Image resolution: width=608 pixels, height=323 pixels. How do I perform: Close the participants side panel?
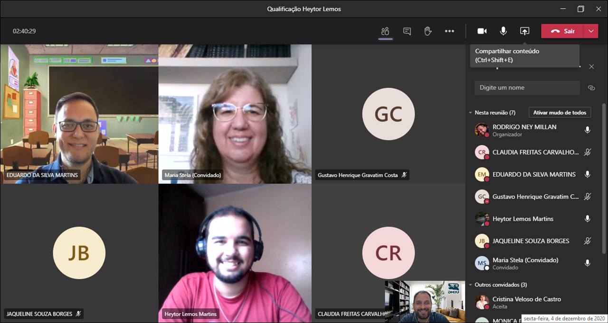click(591, 67)
